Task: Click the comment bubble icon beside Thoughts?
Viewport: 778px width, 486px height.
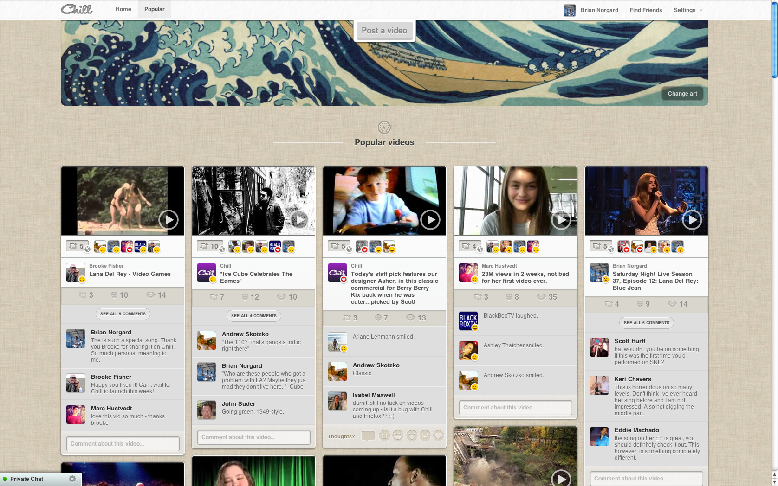Action: (x=368, y=436)
